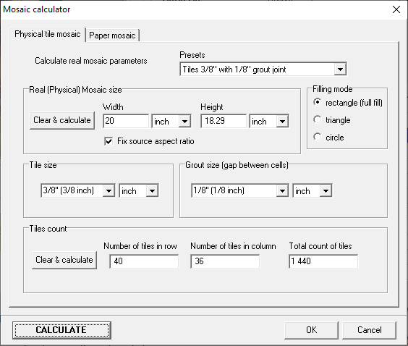This screenshot has height=346, width=408.
Task: Click the CALCULATE button
Action: point(61,330)
